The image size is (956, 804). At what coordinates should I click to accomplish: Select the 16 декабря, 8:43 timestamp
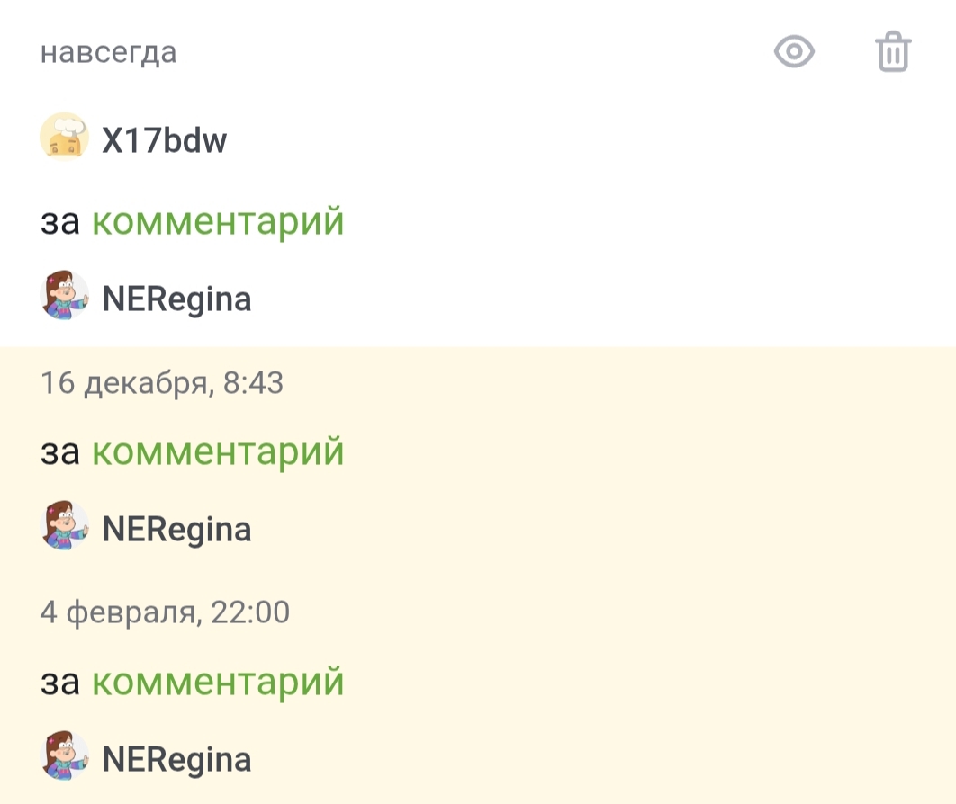tap(162, 383)
